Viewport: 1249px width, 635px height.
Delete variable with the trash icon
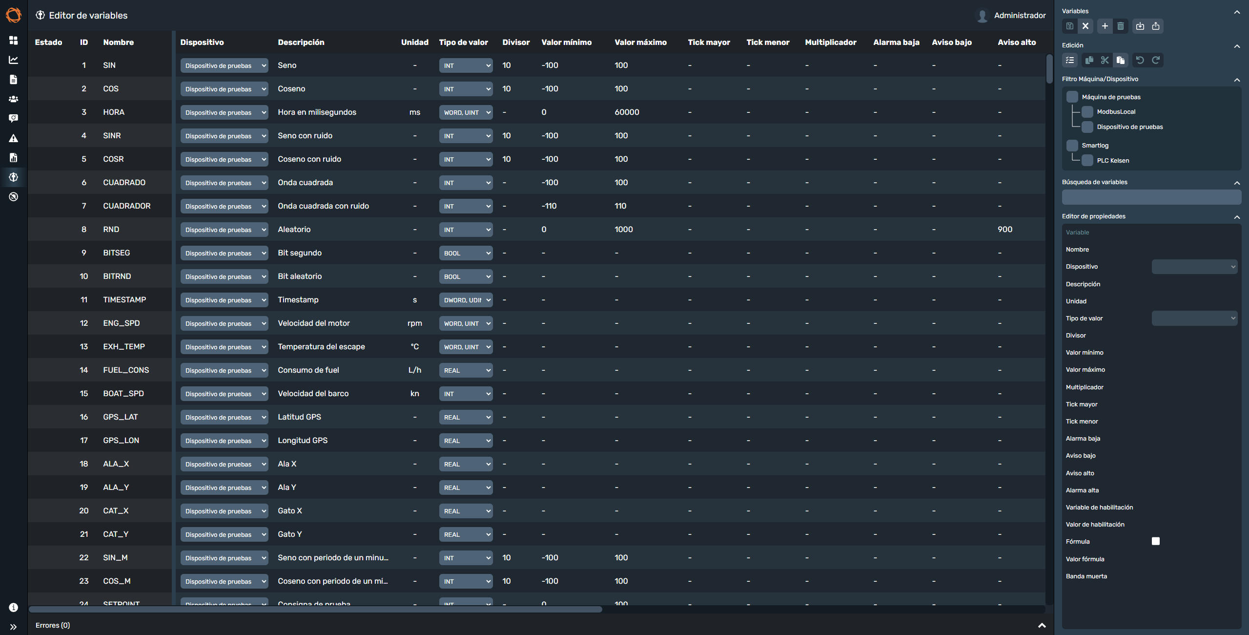coord(1120,26)
